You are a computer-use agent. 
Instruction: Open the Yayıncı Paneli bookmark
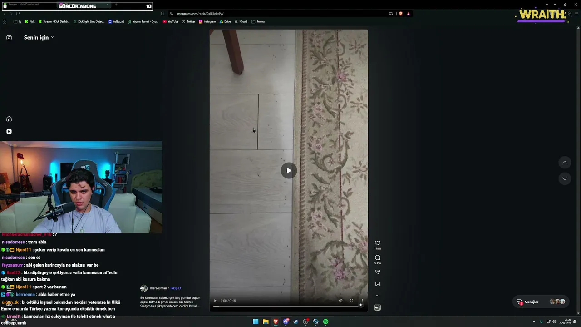[143, 21]
